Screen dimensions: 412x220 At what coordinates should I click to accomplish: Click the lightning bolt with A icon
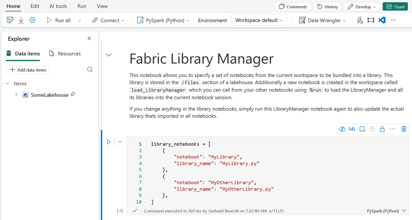point(360,20)
